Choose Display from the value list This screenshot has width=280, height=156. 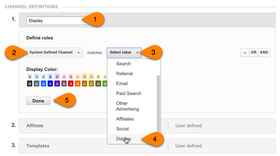pos(124,139)
